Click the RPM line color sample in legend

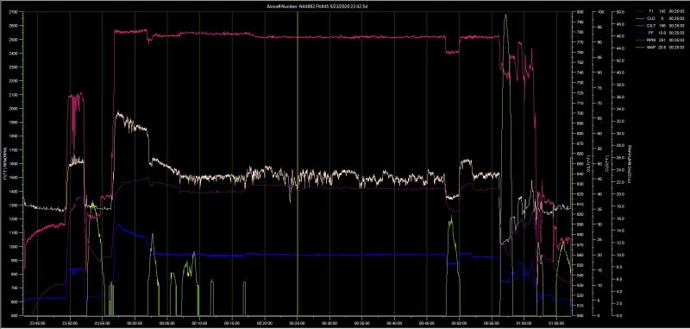(x=641, y=40)
